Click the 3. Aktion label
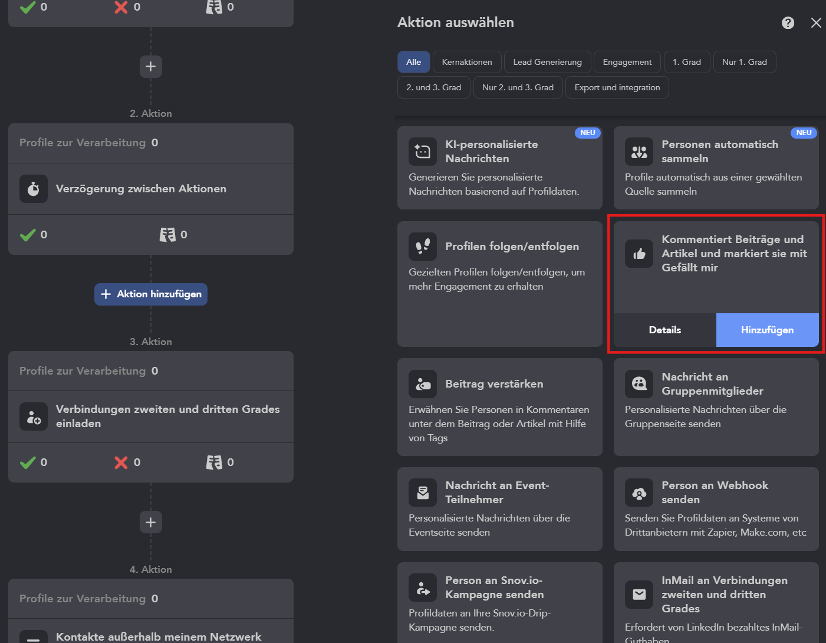 coord(151,342)
